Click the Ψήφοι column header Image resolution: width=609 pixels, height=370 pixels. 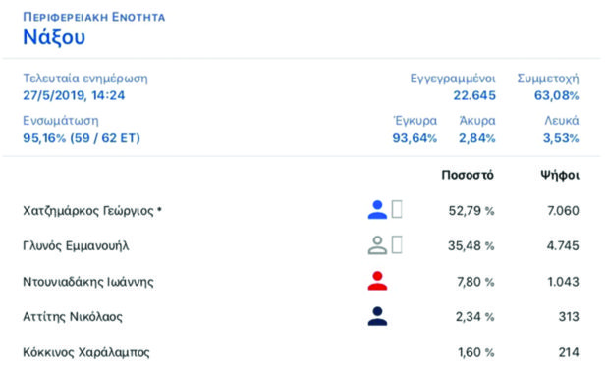560,175
